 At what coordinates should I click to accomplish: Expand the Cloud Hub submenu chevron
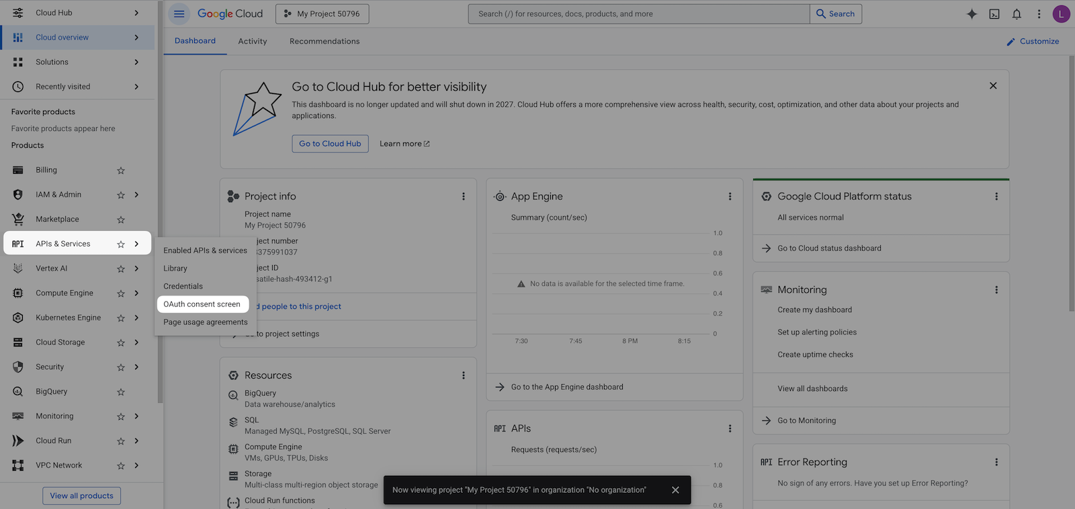(136, 13)
